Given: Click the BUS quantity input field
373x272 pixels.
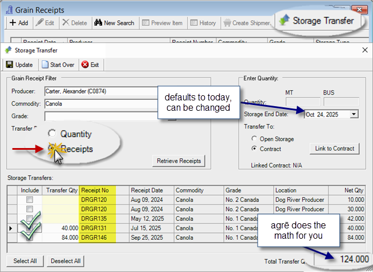Looking at the screenshot, I should (341, 102).
